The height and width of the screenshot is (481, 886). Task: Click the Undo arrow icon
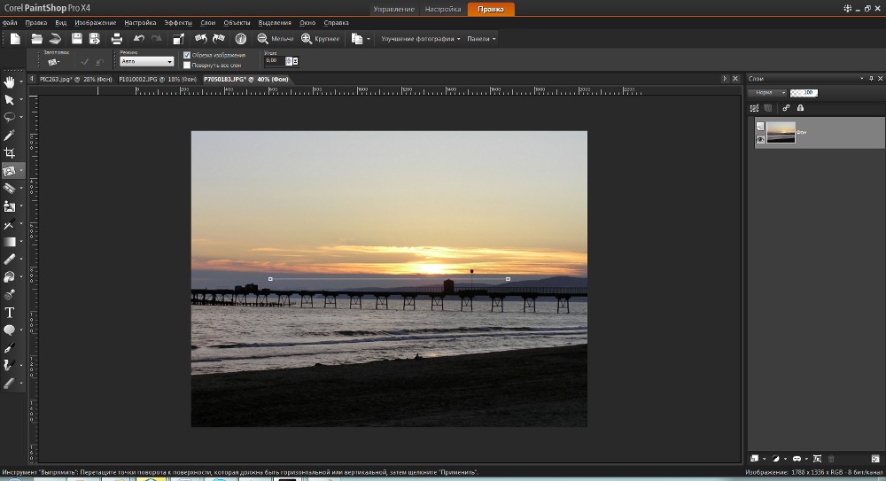(138, 39)
